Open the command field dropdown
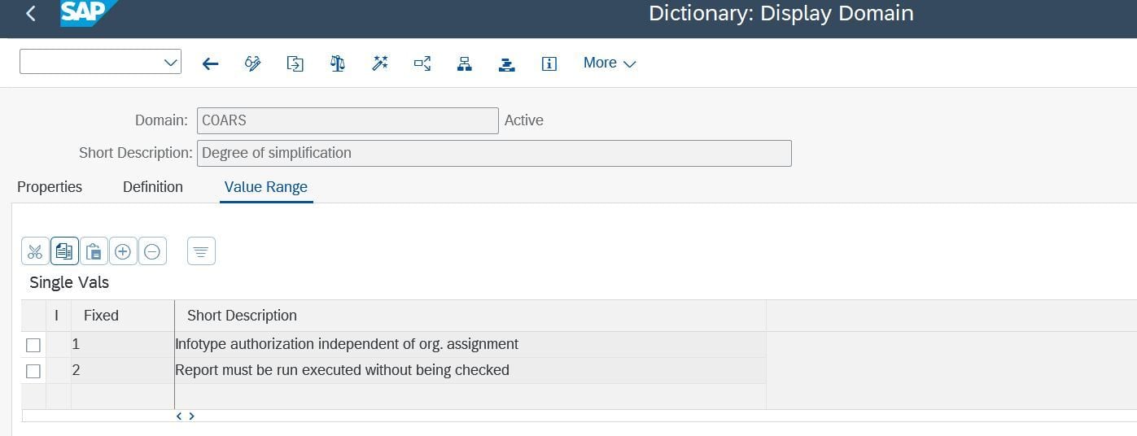 171,63
